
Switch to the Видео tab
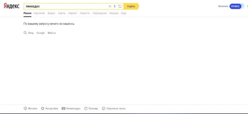coord(51,13)
